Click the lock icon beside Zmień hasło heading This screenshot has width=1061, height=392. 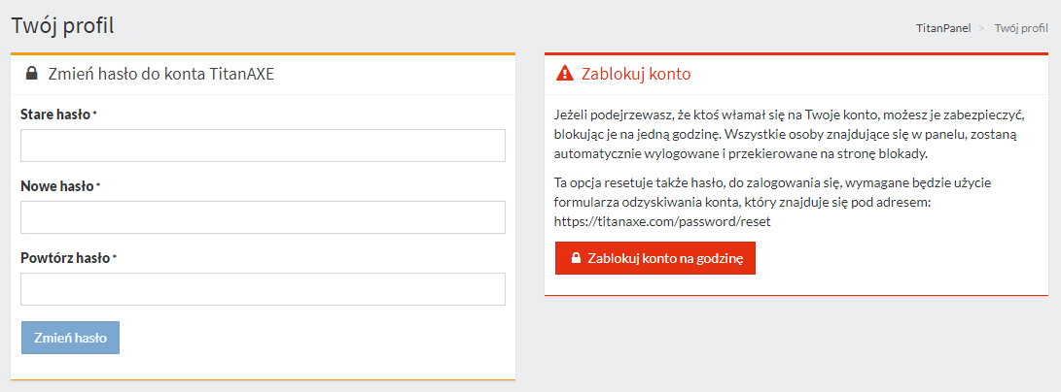pyautogui.click(x=31, y=73)
